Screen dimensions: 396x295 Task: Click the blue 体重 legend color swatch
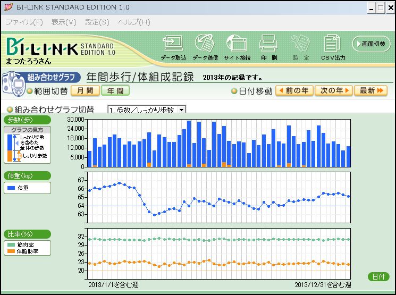click(x=10, y=188)
